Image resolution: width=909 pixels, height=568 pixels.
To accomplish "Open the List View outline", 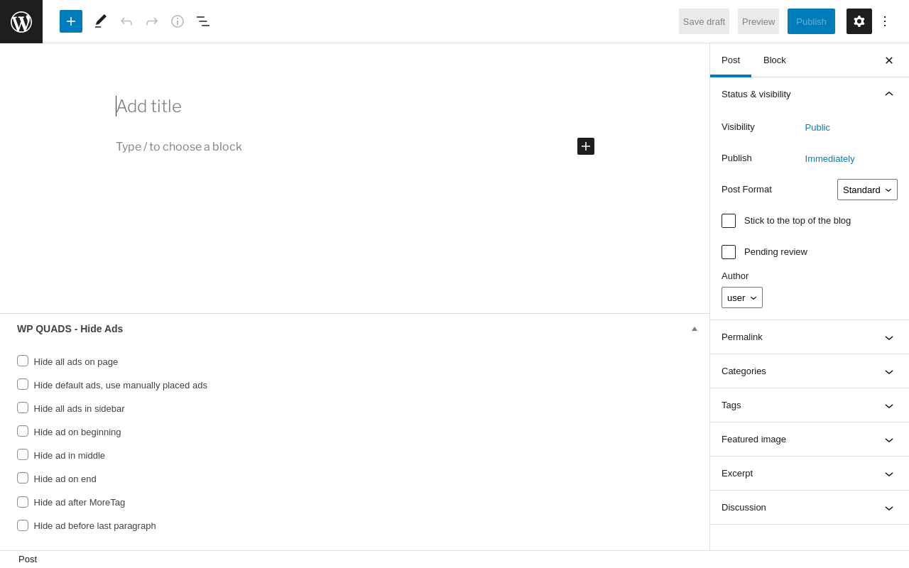I will click(203, 21).
